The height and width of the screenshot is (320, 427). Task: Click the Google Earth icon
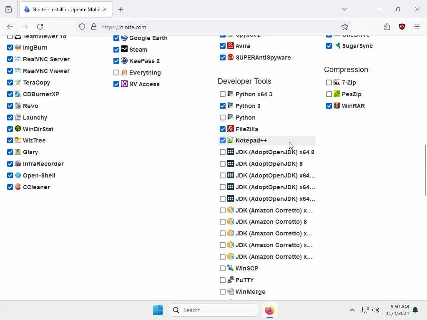[x=124, y=38]
